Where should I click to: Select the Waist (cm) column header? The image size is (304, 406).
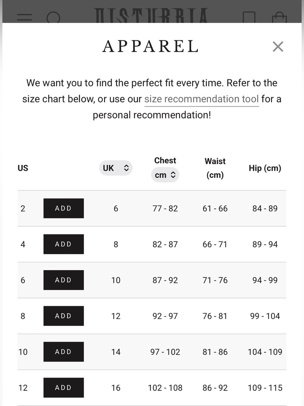215,168
